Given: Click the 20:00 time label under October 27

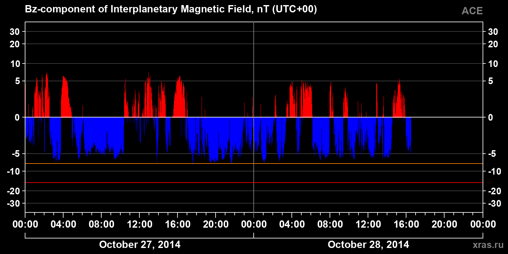Looking at the screenshot, I should [216, 224].
